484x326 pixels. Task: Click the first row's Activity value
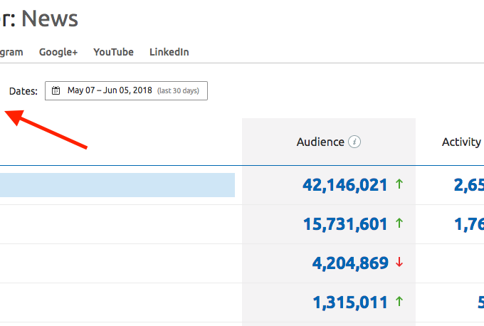click(468, 185)
